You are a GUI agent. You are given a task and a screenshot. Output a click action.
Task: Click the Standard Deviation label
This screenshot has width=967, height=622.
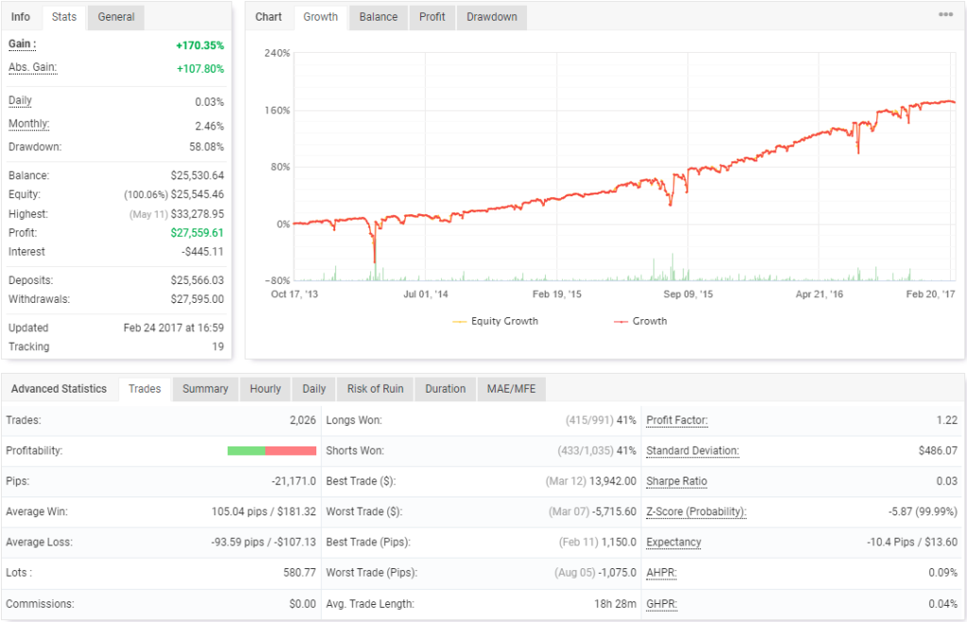pos(692,451)
